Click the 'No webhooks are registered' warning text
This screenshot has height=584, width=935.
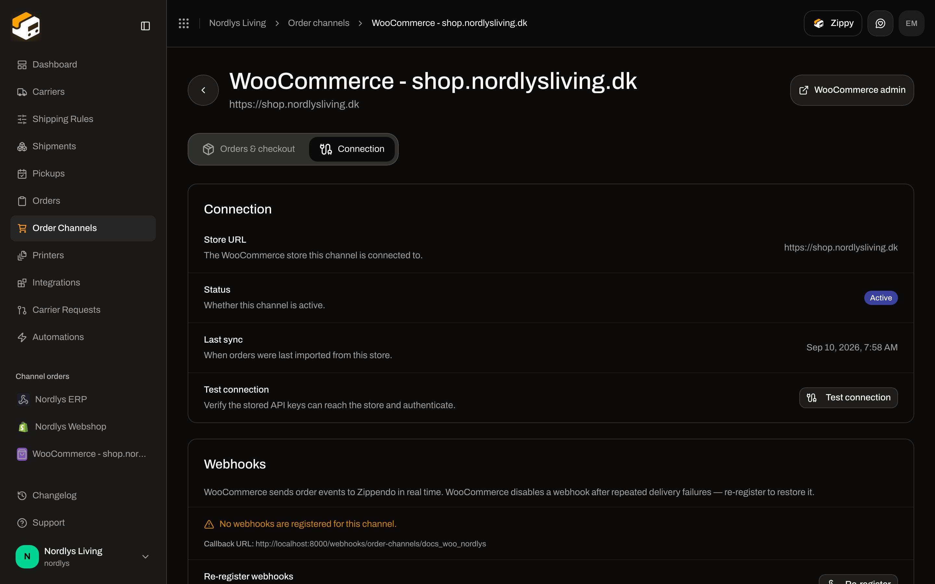tap(308, 524)
